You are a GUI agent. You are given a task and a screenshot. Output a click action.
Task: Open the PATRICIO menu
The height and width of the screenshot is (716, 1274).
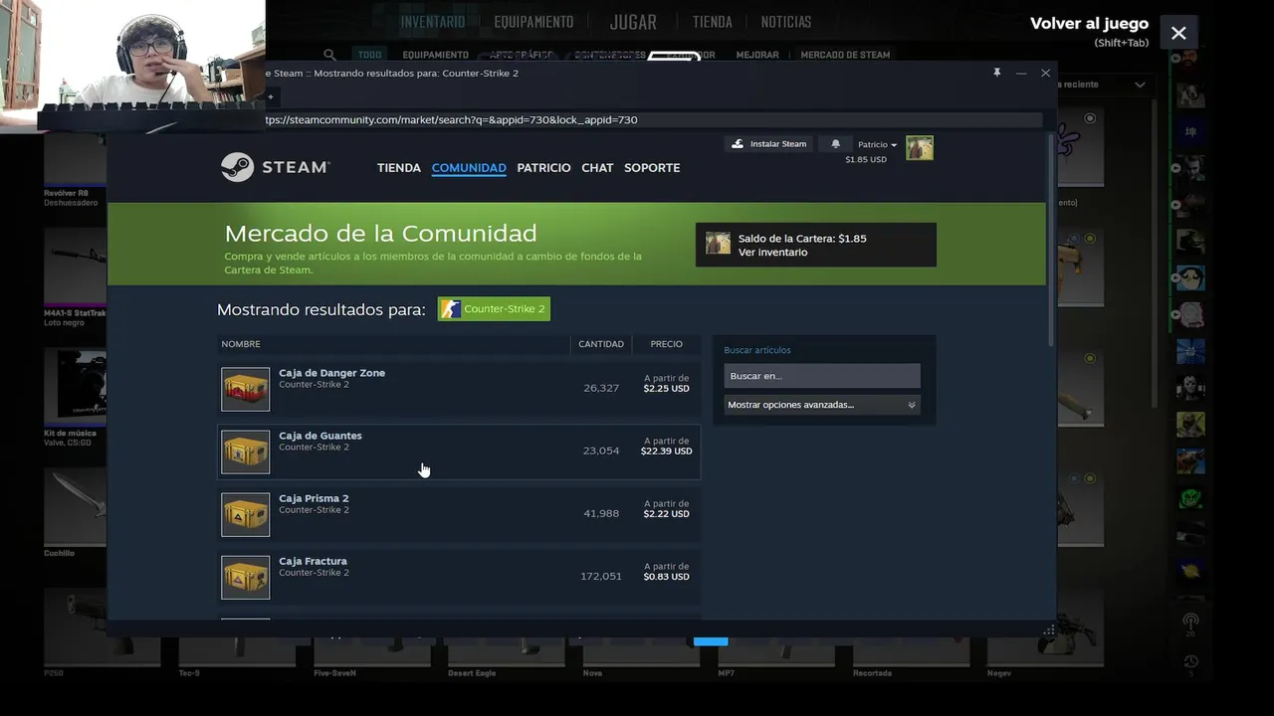pyautogui.click(x=543, y=168)
